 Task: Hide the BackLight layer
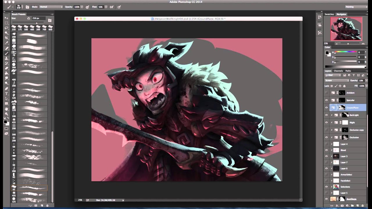click(326, 115)
